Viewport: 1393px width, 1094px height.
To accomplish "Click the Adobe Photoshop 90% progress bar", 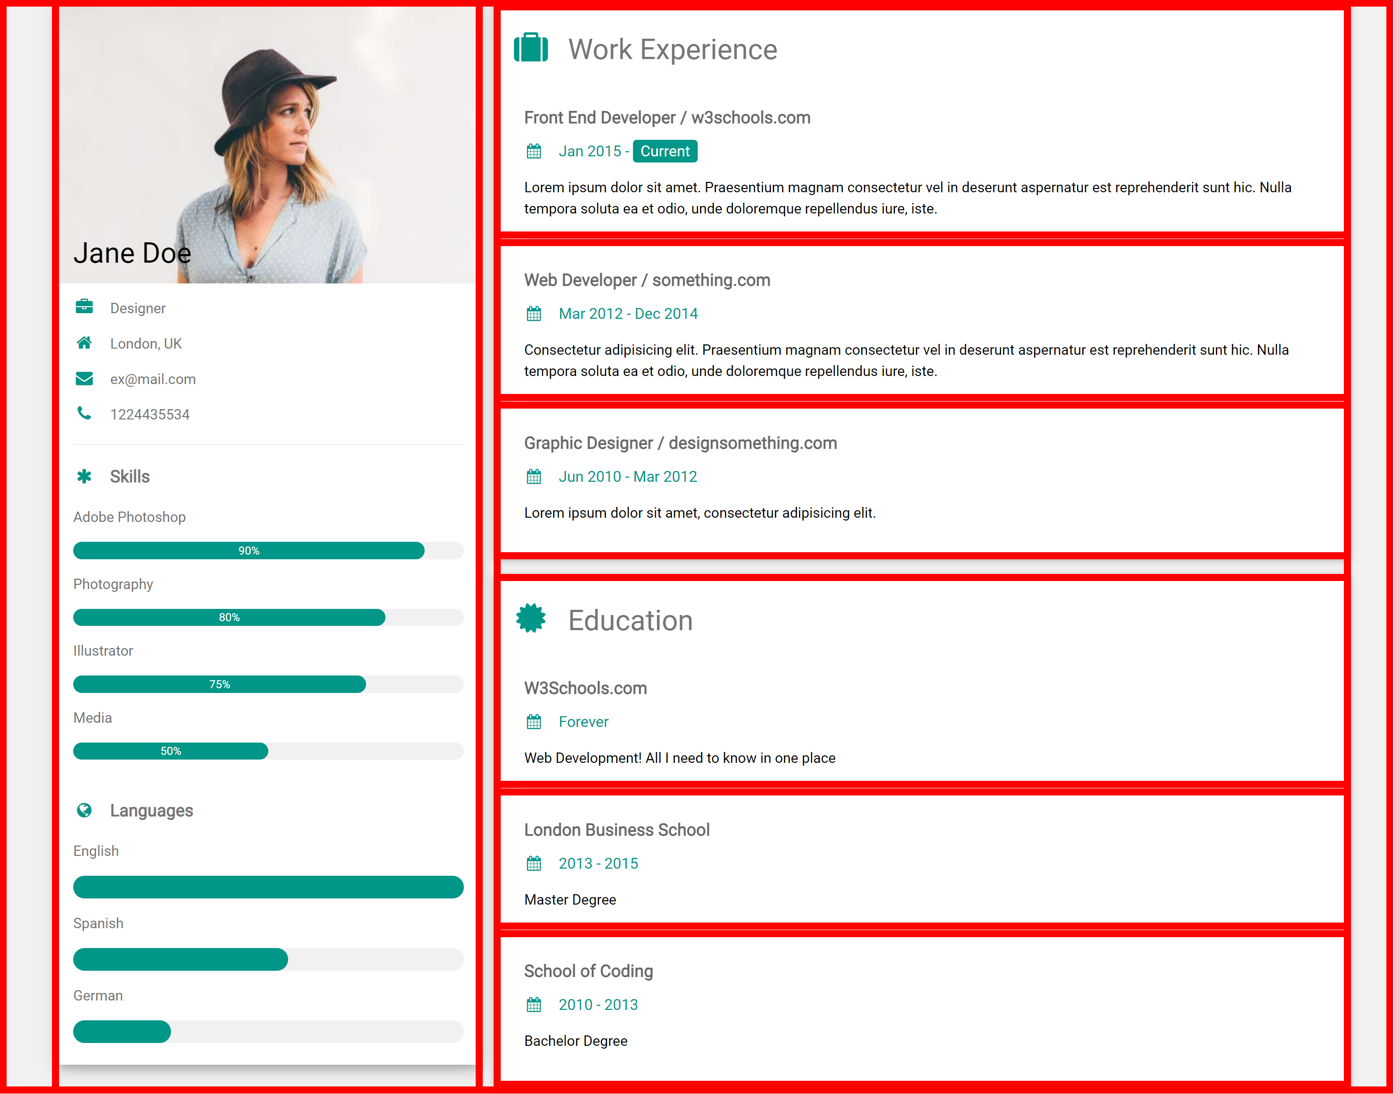I will click(x=248, y=551).
